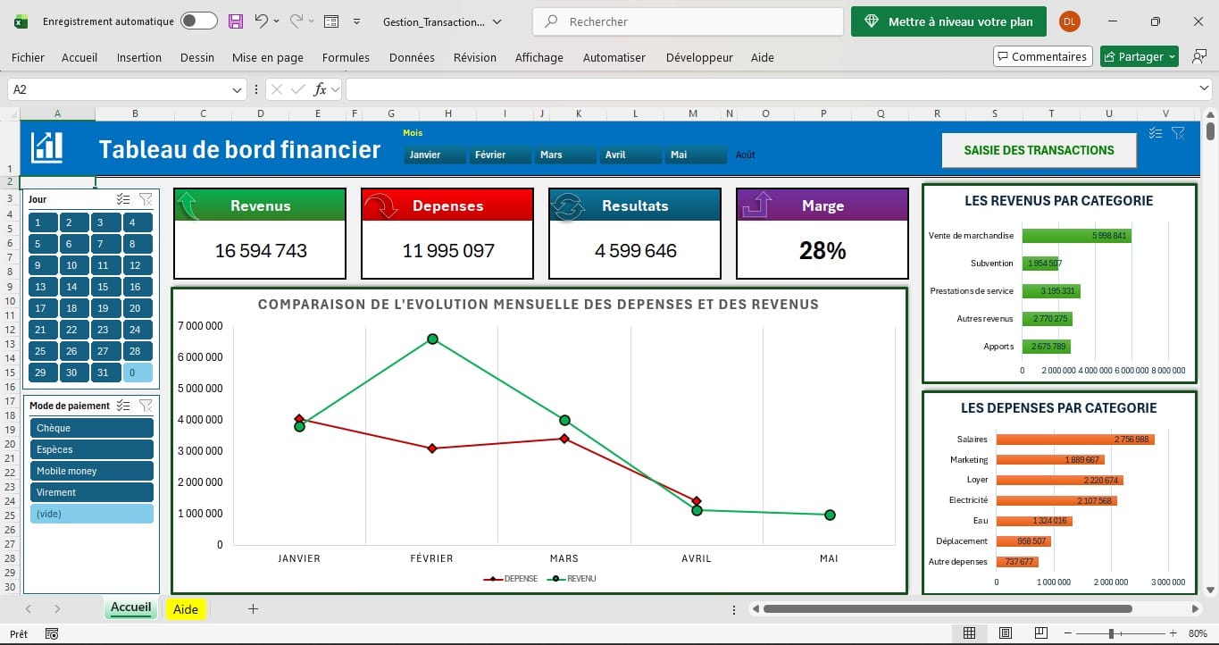Toggle multi-select on the Mois slicer
Image resolution: width=1219 pixels, height=645 pixels.
(x=1156, y=133)
